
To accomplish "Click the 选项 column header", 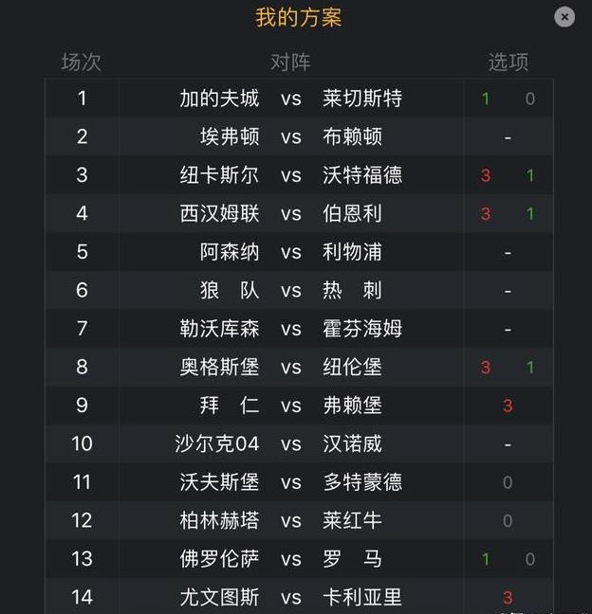I will click(509, 63).
